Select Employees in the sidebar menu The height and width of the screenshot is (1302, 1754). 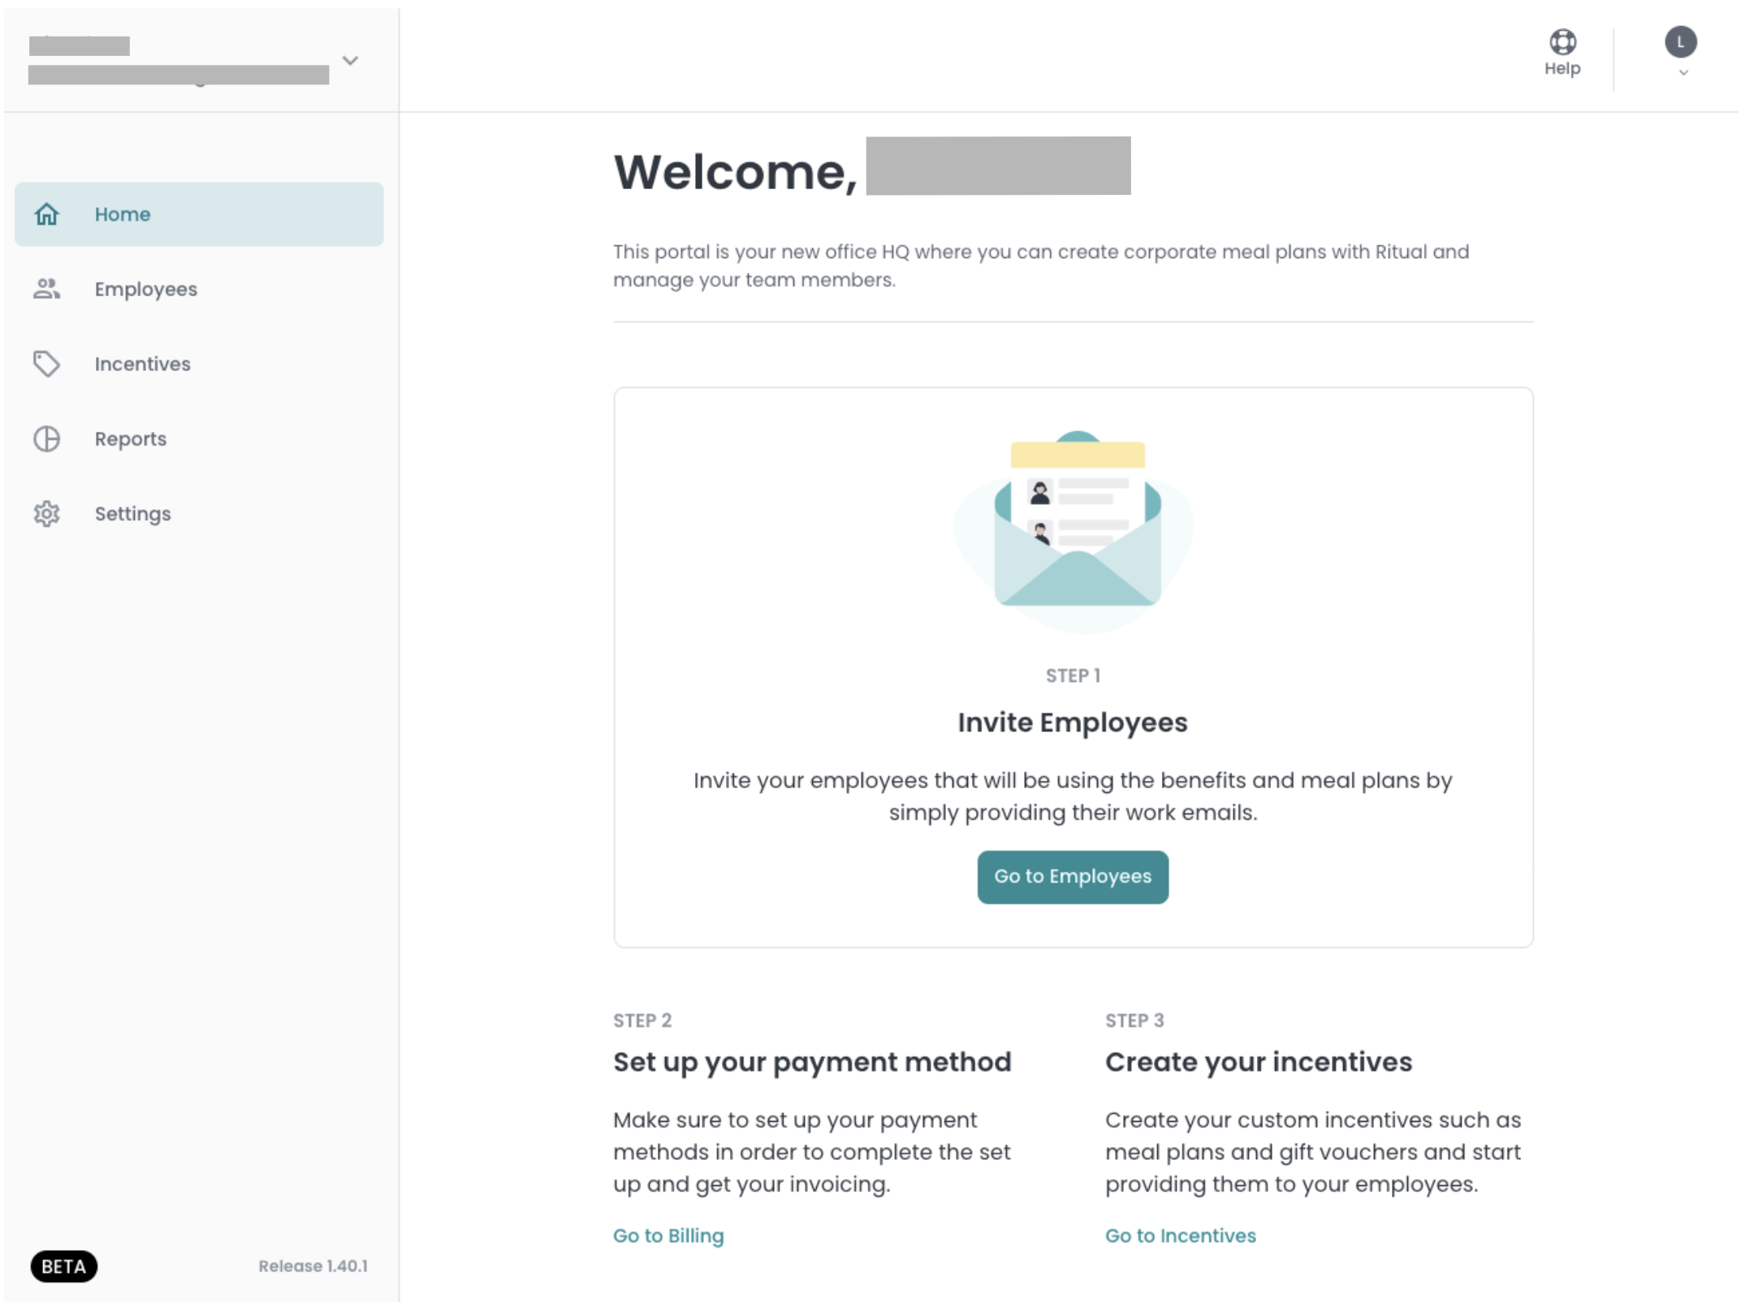(199, 289)
